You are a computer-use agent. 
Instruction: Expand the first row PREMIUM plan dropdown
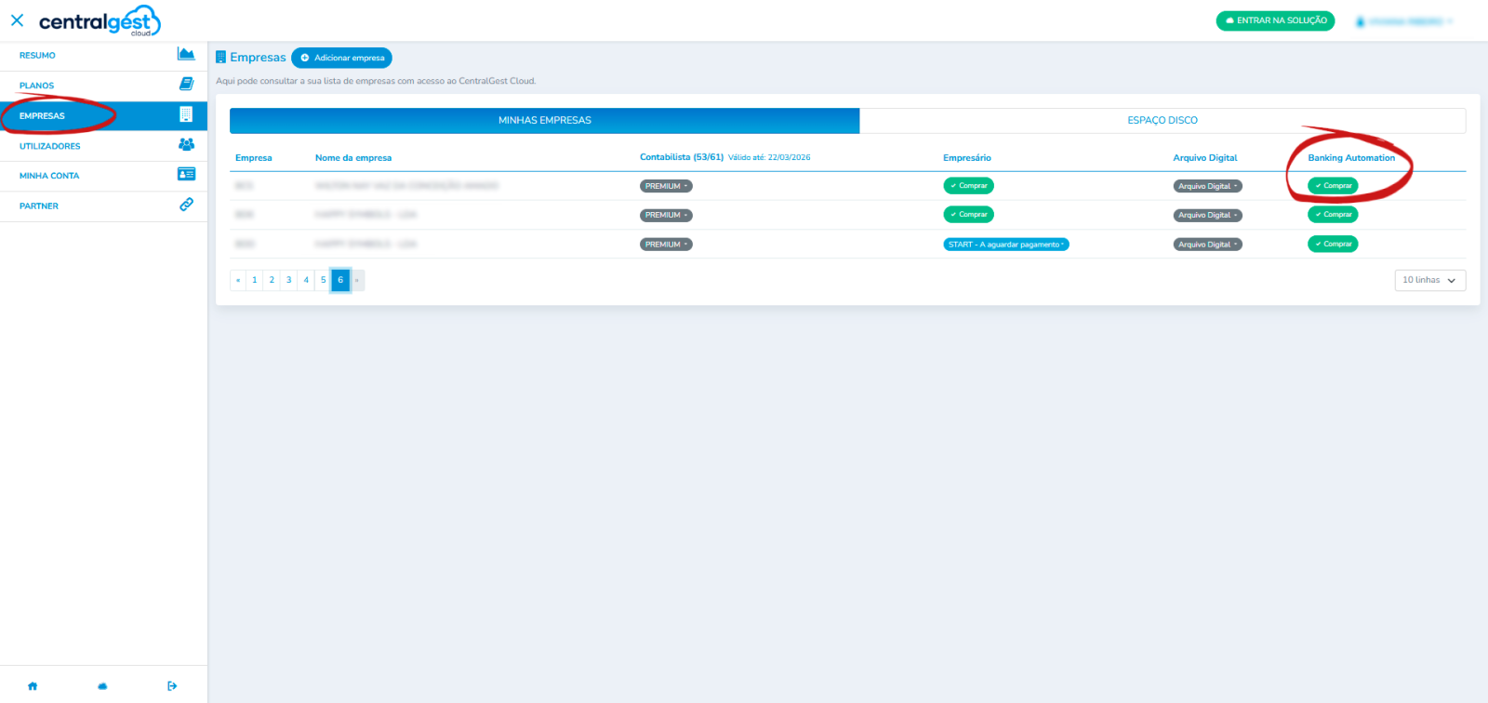click(666, 186)
